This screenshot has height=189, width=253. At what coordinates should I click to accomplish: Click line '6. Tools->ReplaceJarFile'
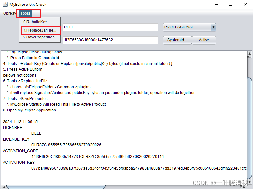tap(25, 81)
